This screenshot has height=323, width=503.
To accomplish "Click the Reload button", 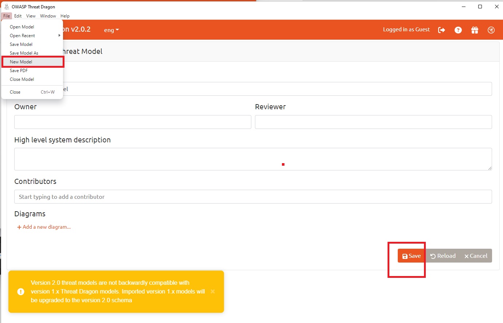I will tap(443, 256).
